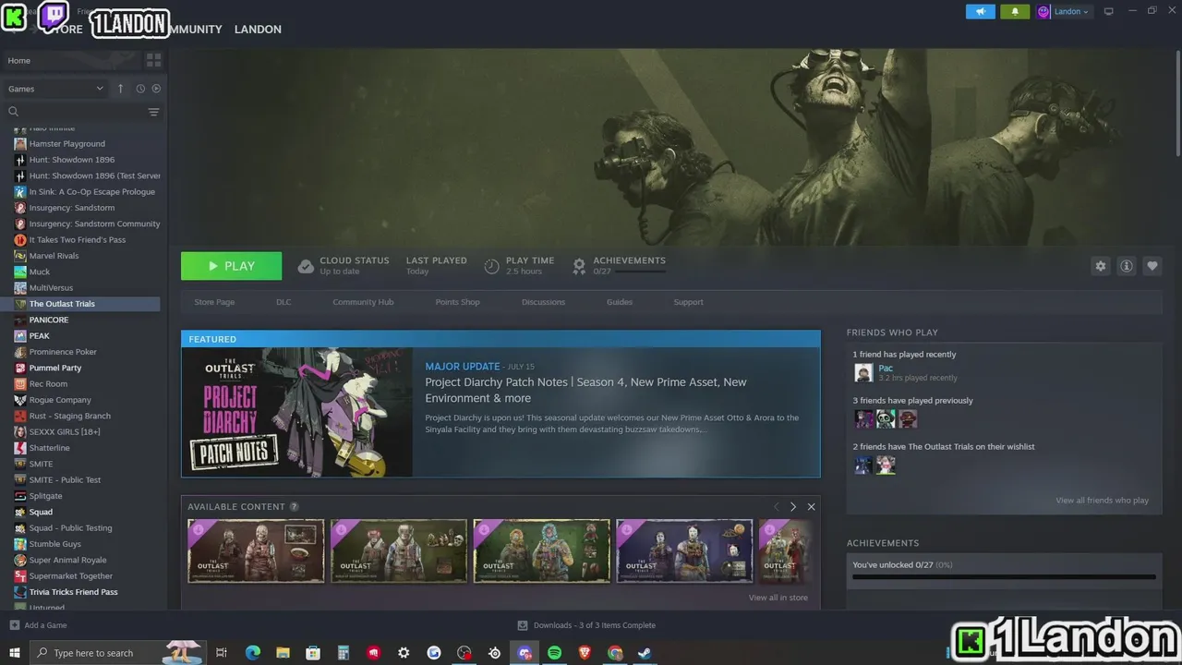Viewport: 1182px width, 665px height.
Task: Open the DLC tab
Action: click(x=283, y=302)
